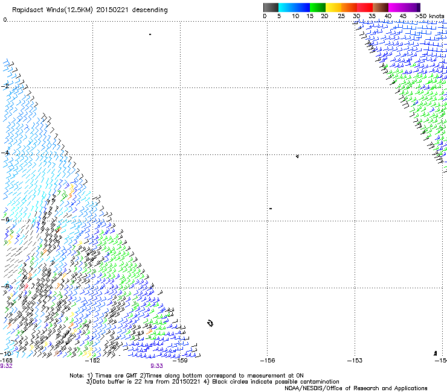The width and height of the screenshot is (447, 392).
Task: Click the latitude label '-4'
Action: [5, 153]
